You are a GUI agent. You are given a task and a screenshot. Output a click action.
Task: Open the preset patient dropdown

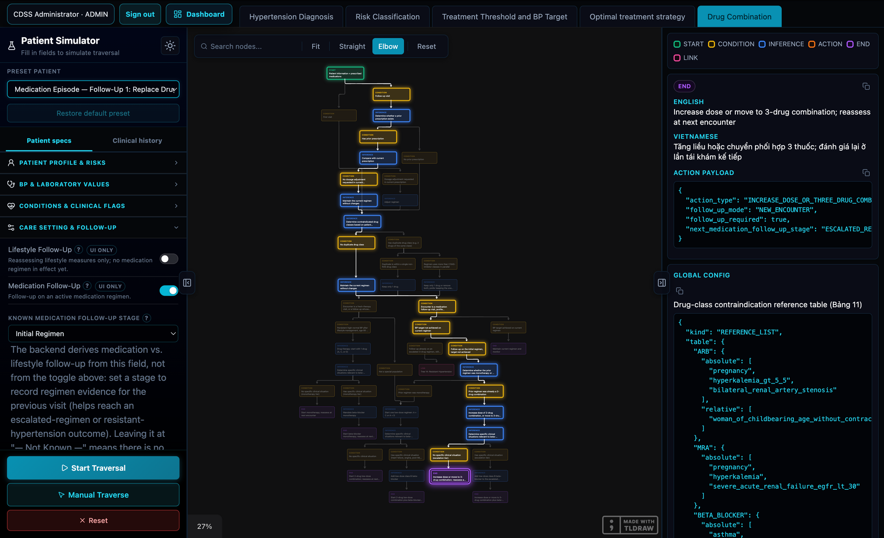pos(93,89)
